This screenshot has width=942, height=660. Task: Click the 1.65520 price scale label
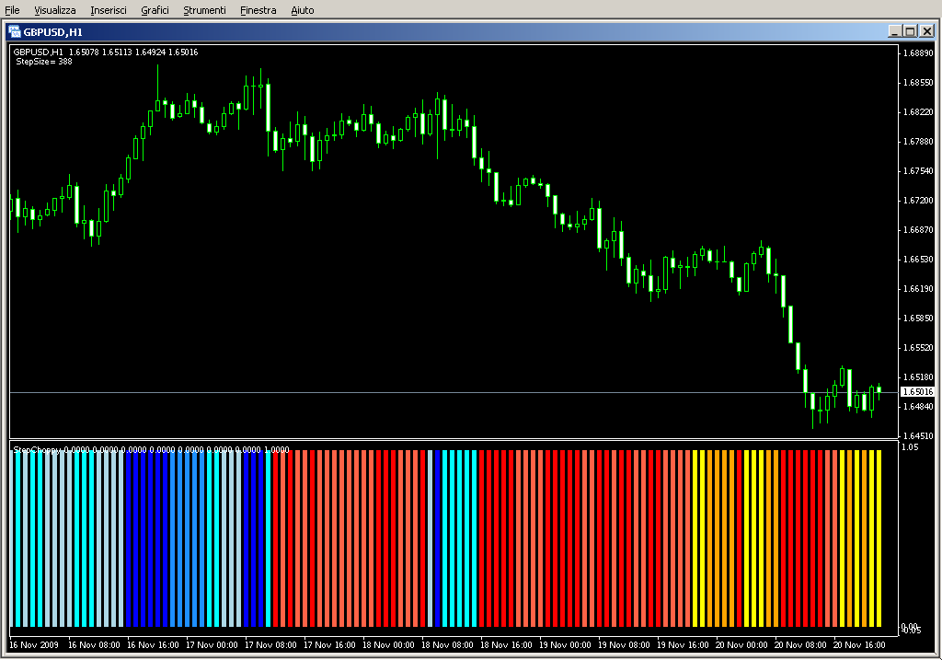click(x=919, y=347)
